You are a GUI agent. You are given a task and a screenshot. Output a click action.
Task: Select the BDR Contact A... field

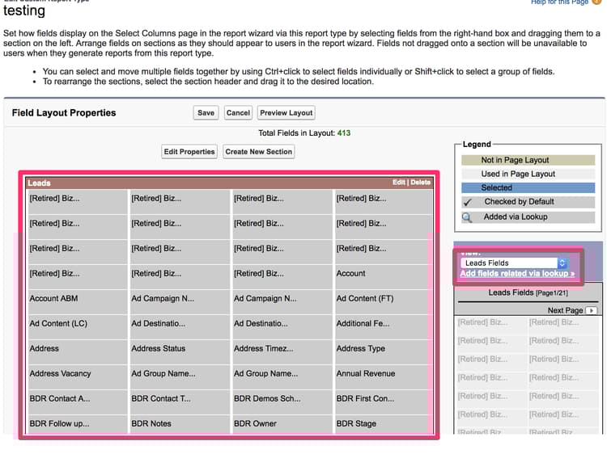pyautogui.click(x=78, y=402)
